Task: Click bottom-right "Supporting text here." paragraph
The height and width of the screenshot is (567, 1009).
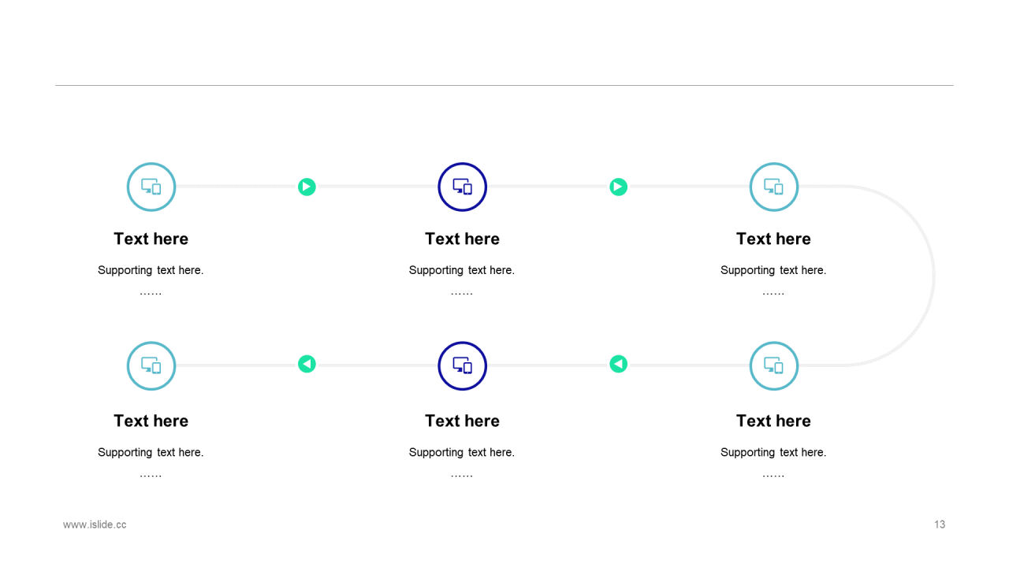Action: pyautogui.click(x=773, y=452)
